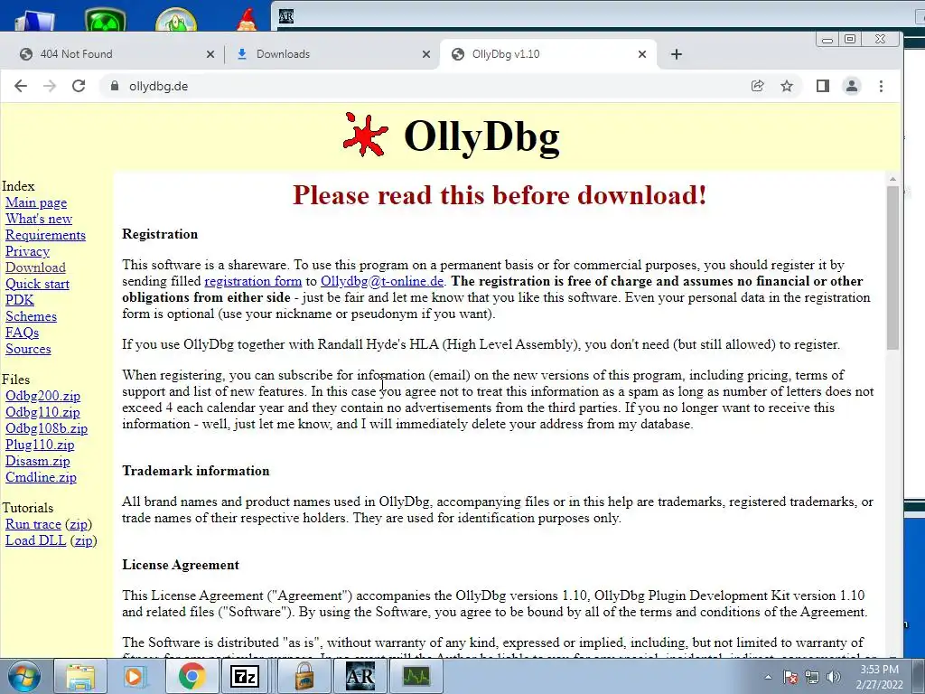This screenshot has width=925, height=694.
Task: Click the green graph monitor taskbar icon
Action: click(x=416, y=676)
